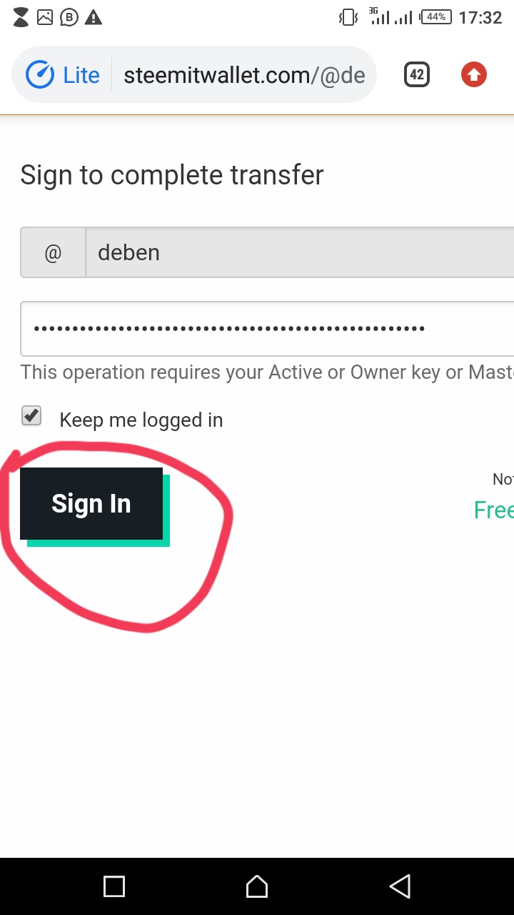Open the tab switcher showing 42 tabs
Screen dimensions: 514x915
[x=417, y=75]
